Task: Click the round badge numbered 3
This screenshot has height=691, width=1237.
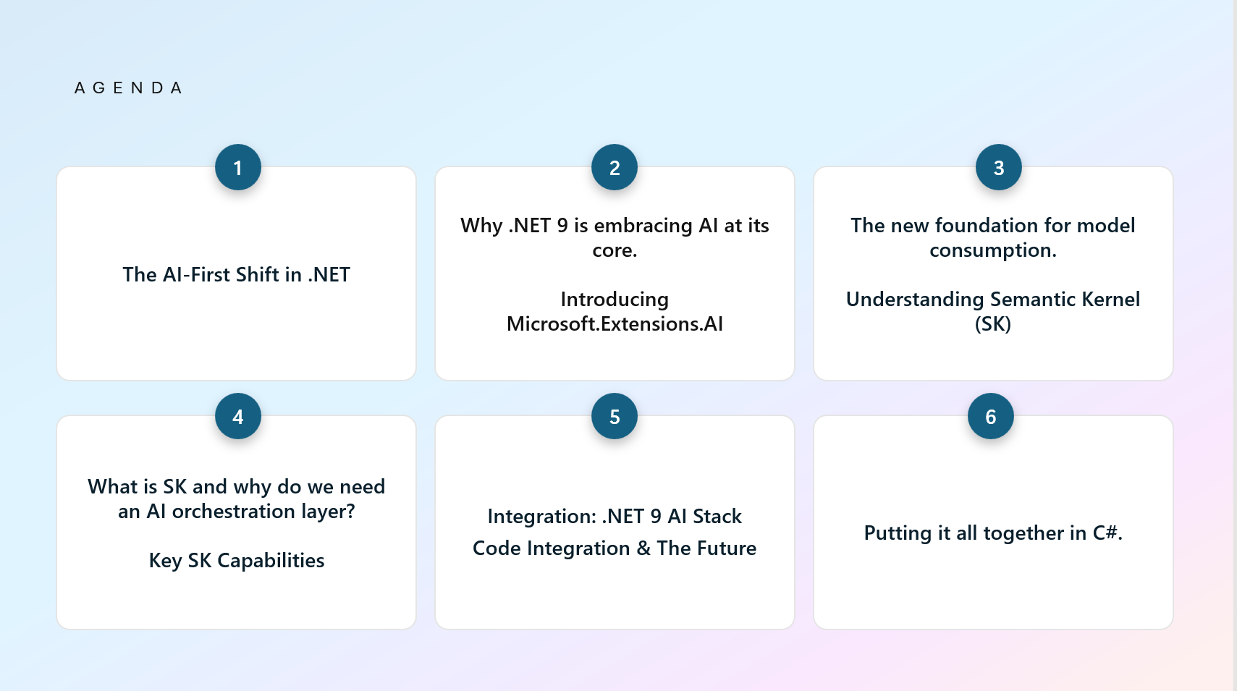Action: pyautogui.click(x=998, y=168)
